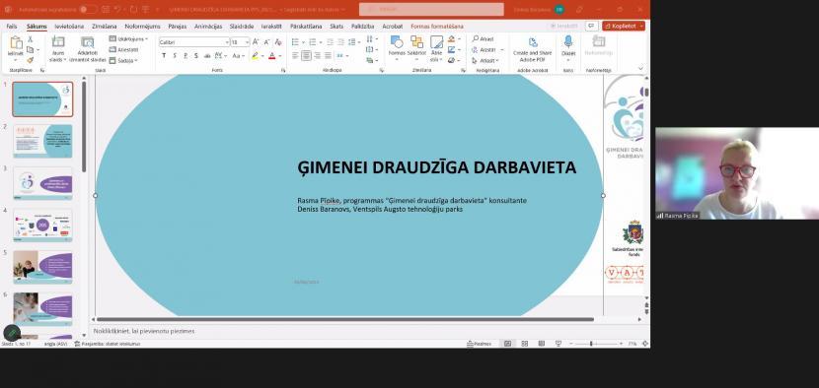Open the Animācijas ribbon tab
The image size is (819, 388).
[208, 26]
